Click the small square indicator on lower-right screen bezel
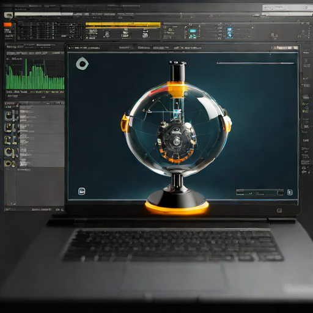Screen dimensions: 313x313 coord(279,211)
